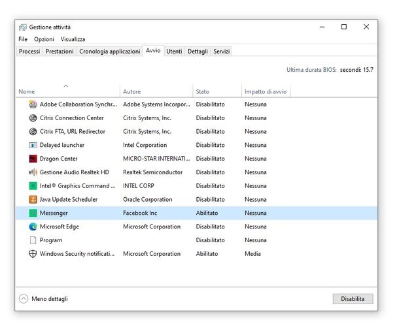Click Disabilitato status in Microsoft Edge row

tap(210, 227)
